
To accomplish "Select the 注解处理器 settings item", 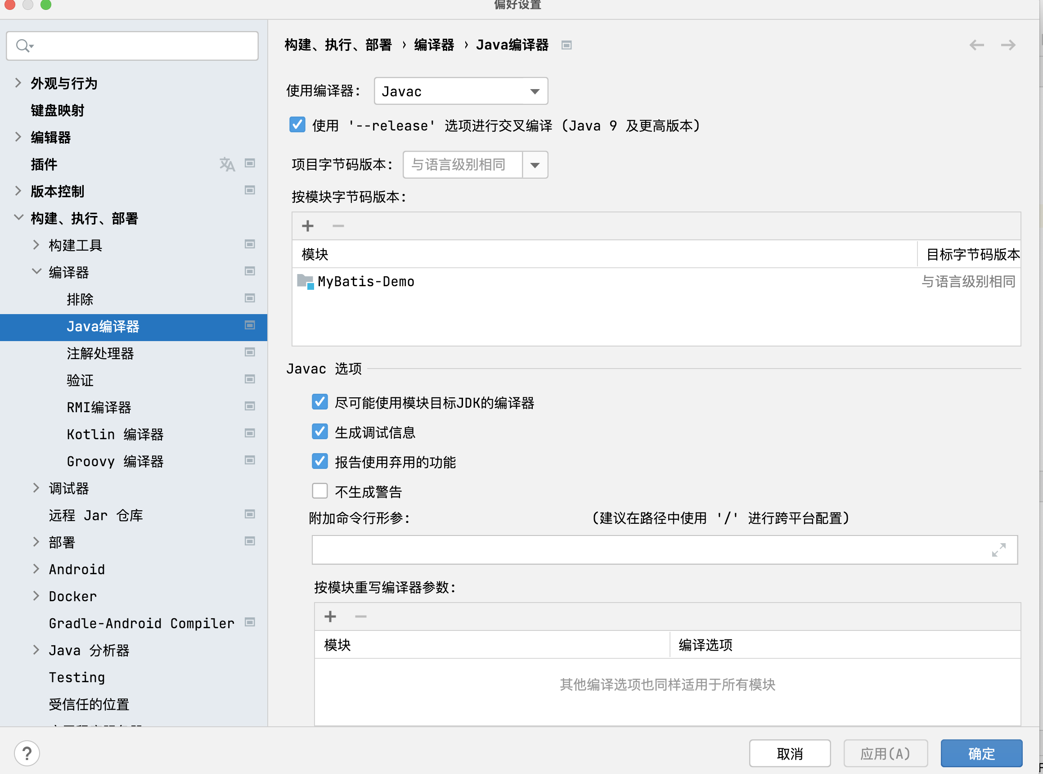I will point(100,353).
